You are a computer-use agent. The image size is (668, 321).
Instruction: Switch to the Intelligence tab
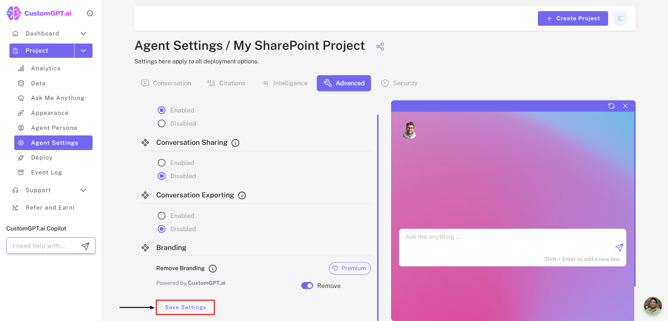(285, 83)
